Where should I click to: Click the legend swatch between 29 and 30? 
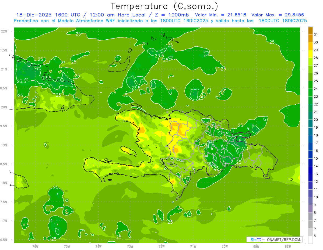310,46
